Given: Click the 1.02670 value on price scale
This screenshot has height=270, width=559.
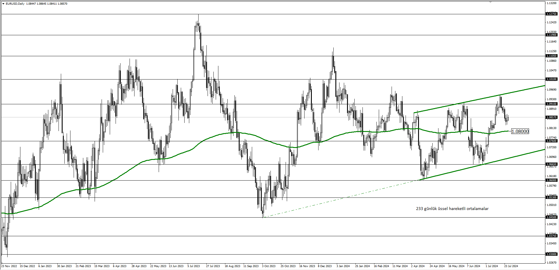Looking at the screenshot, I should 552,263.
